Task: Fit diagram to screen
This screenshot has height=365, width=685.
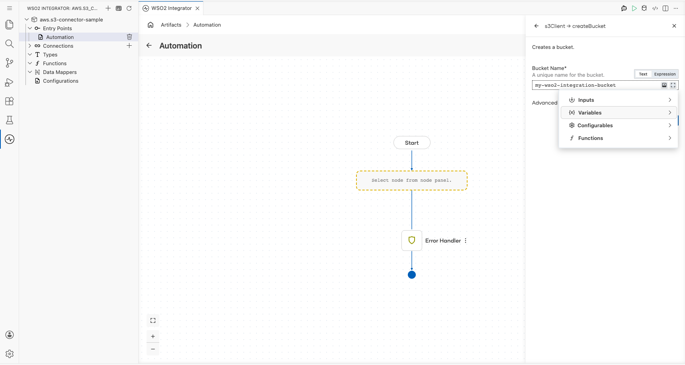Action: (x=153, y=320)
